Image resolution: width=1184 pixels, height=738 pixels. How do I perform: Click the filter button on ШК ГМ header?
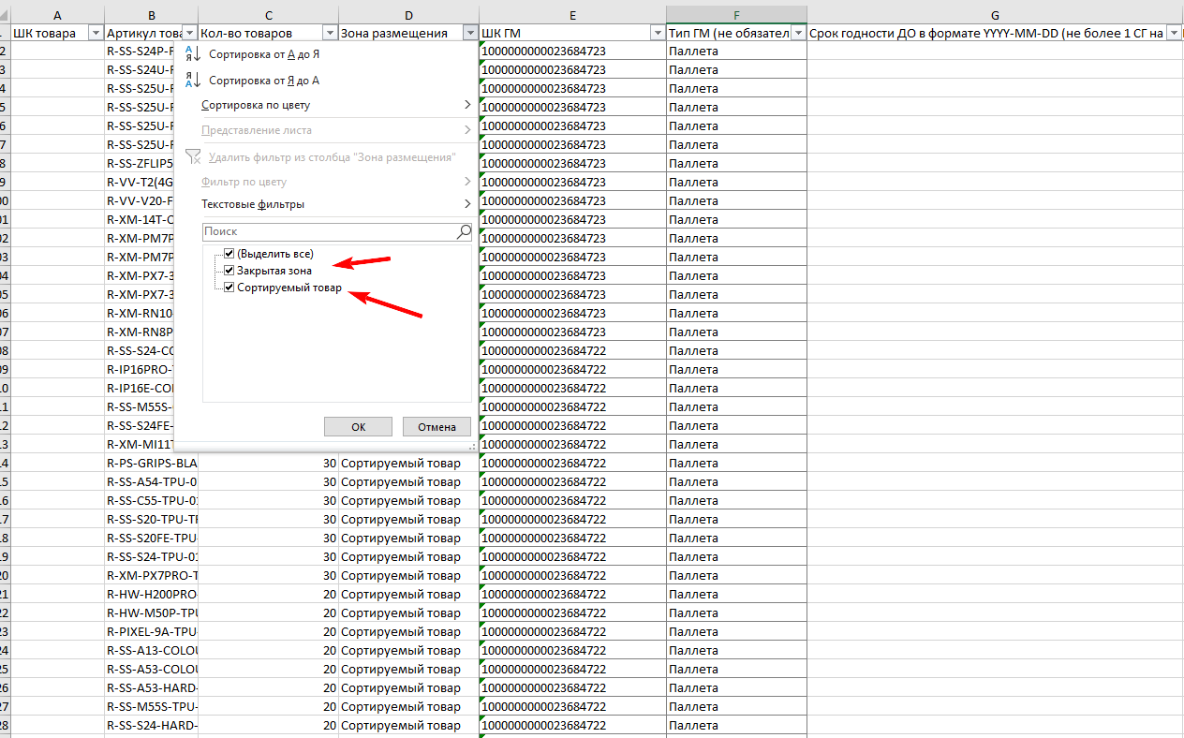(657, 33)
